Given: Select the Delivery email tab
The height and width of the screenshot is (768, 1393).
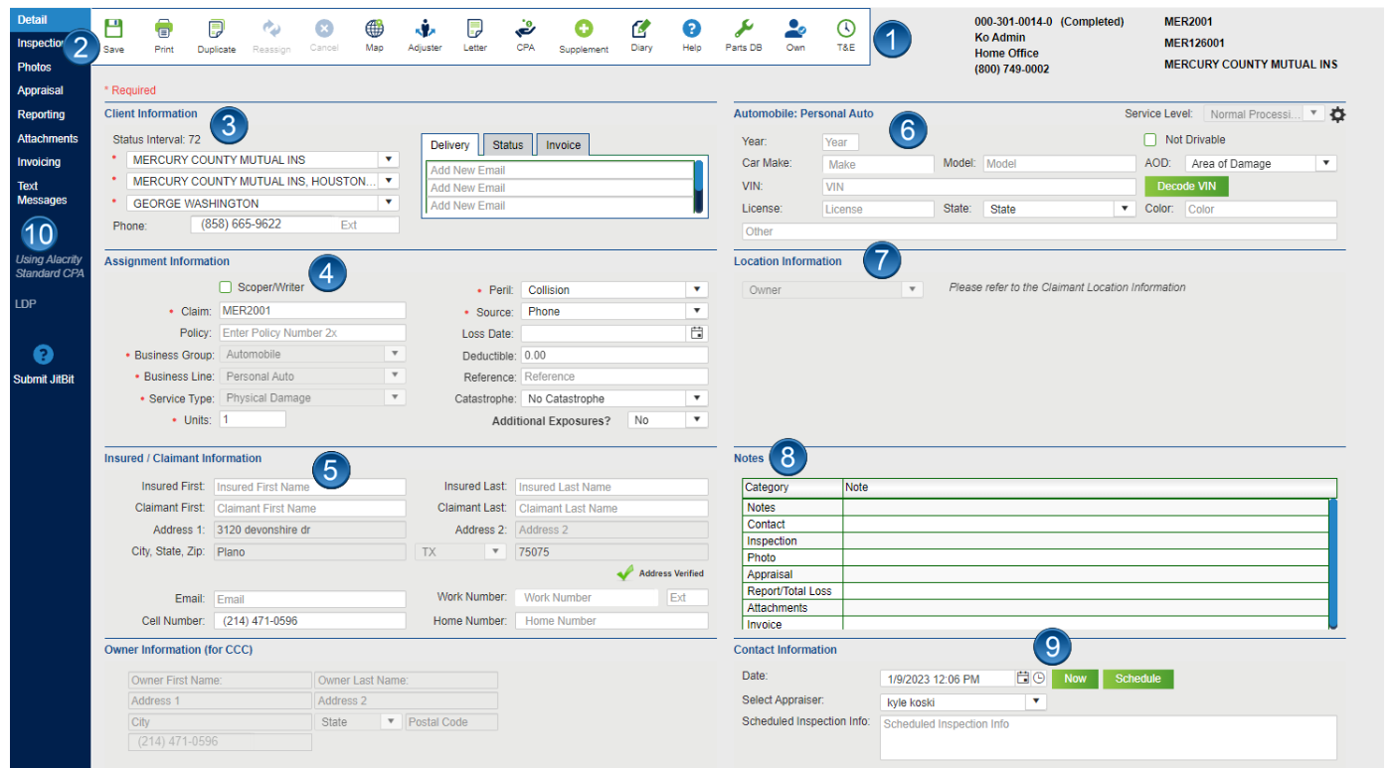Looking at the screenshot, I should [450, 145].
